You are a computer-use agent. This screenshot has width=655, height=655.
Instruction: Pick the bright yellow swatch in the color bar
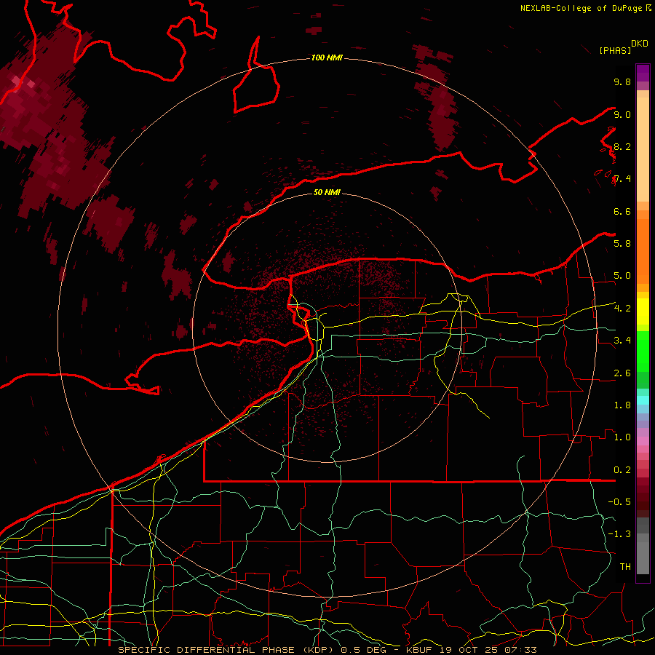pyautogui.click(x=643, y=311)
